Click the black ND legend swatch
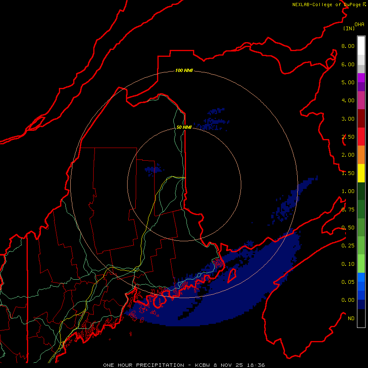The height and width of the screenshot is (368, 368). click(x=361, y=318)
